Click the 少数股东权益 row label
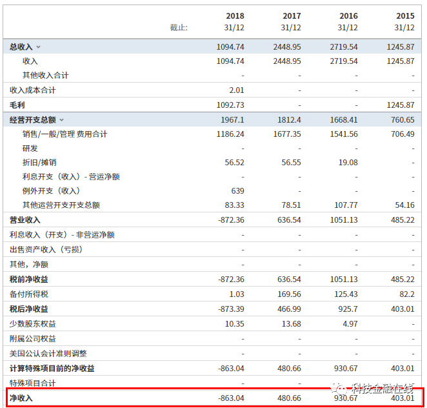 33,324
